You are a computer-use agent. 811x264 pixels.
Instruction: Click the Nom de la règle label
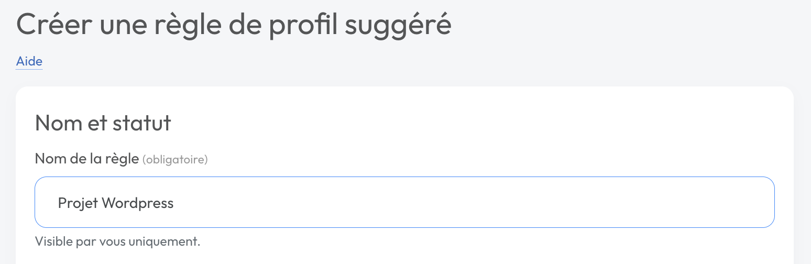point(86,159)
